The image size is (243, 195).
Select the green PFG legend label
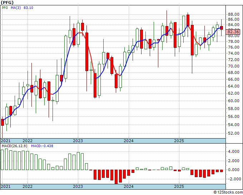tap(5, 8)
